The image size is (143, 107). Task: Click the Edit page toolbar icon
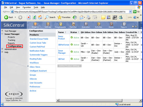pyautogui.click(x=95, y=17)
